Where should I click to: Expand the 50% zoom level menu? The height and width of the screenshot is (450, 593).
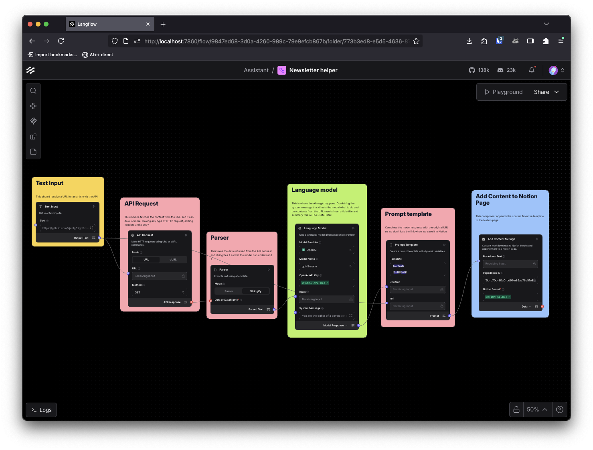[537, 409]
